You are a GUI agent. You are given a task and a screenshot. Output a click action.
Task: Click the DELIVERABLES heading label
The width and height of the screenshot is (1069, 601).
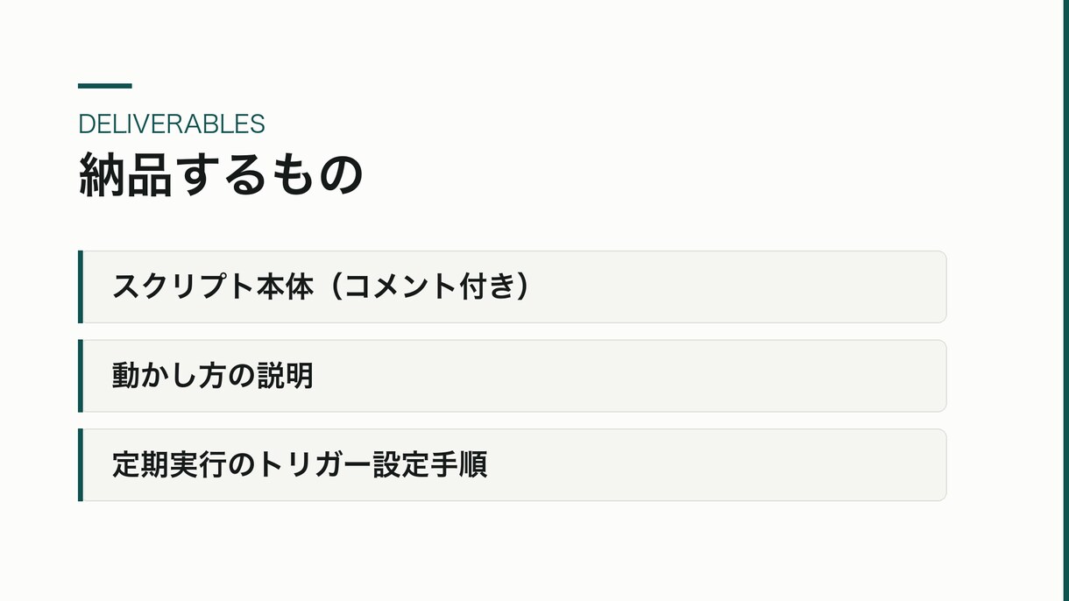[172, 124]
